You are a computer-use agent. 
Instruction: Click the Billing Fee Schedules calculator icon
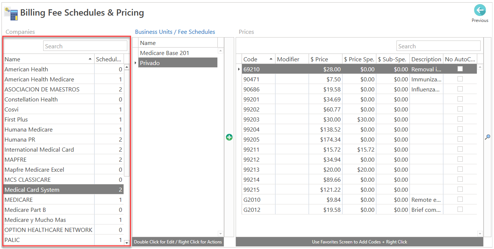11,13
